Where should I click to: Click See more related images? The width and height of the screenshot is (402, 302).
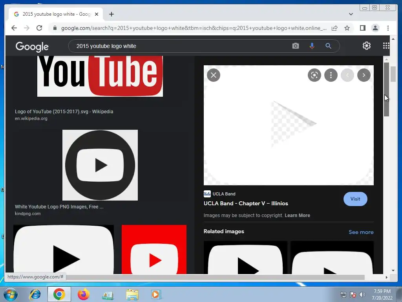pos(361,232)
